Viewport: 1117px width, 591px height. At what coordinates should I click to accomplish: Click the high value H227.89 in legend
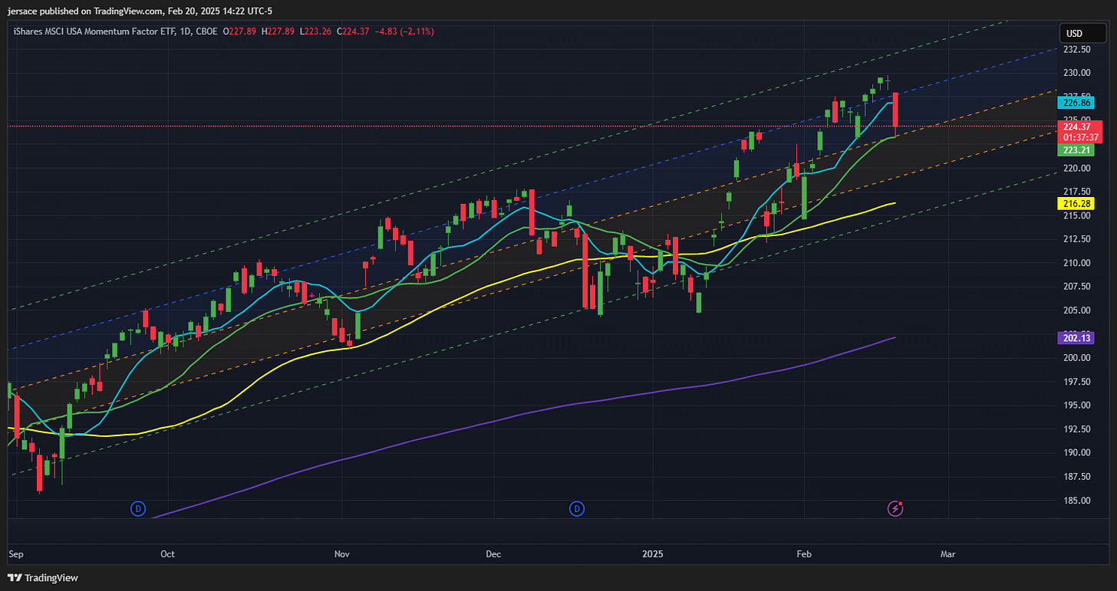[x=279, y=31]
